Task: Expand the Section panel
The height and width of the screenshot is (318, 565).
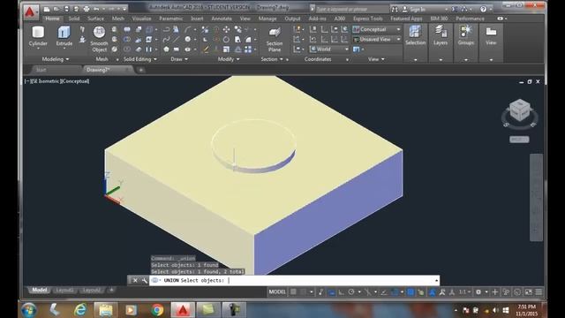Action: [x=272, y=59]
